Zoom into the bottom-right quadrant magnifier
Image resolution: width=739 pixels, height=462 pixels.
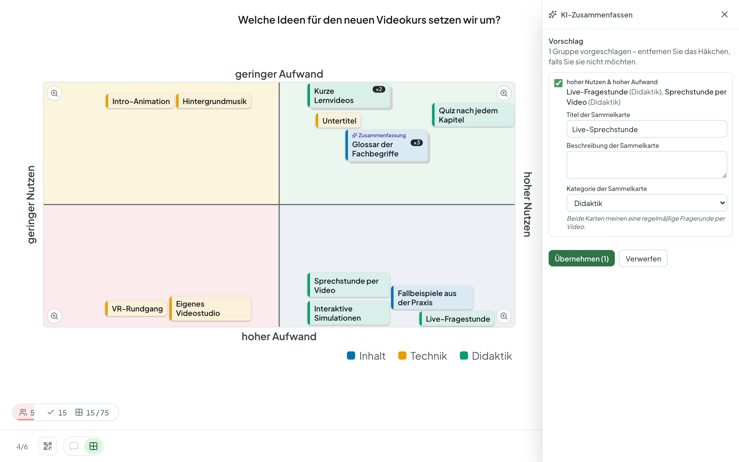[504, 316]
